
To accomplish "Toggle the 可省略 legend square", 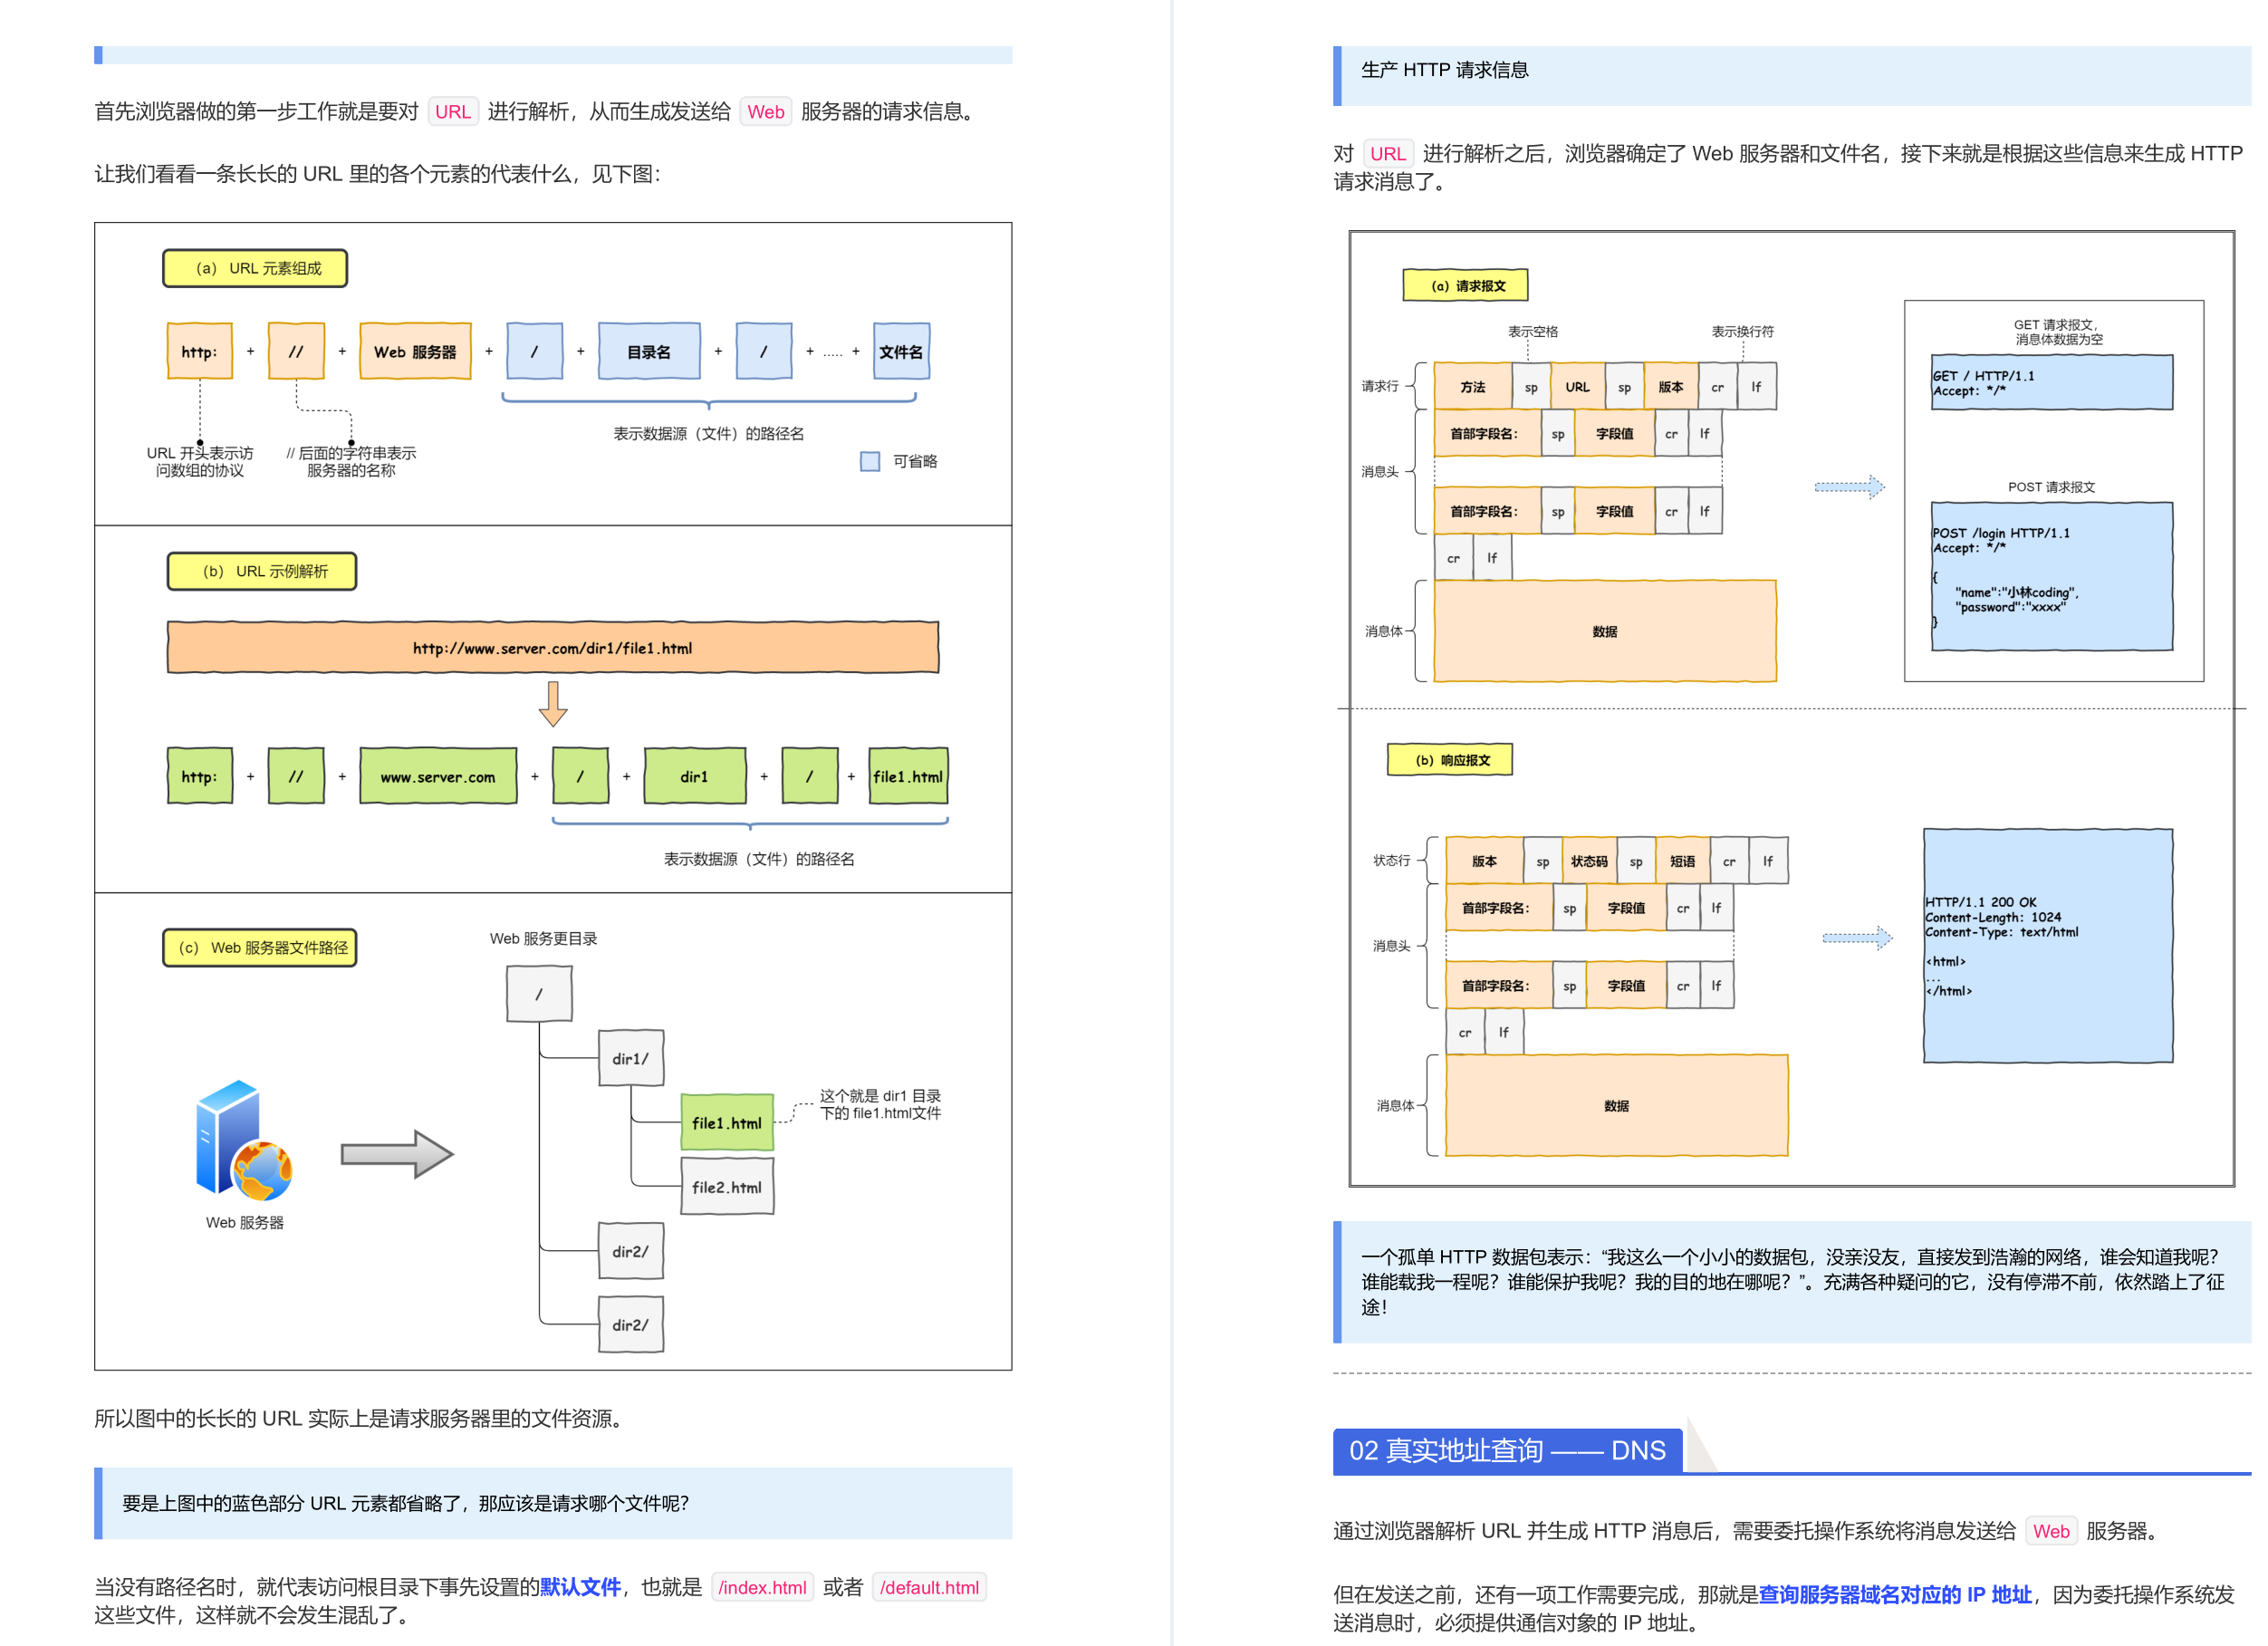I will [870, 461].
